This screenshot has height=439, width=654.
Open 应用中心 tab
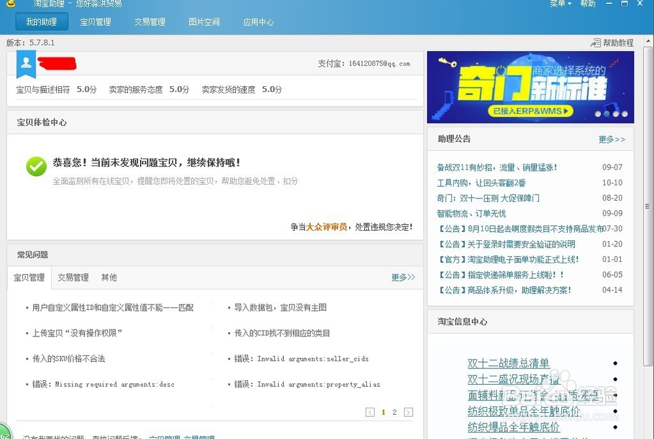[x=258, y=22]
